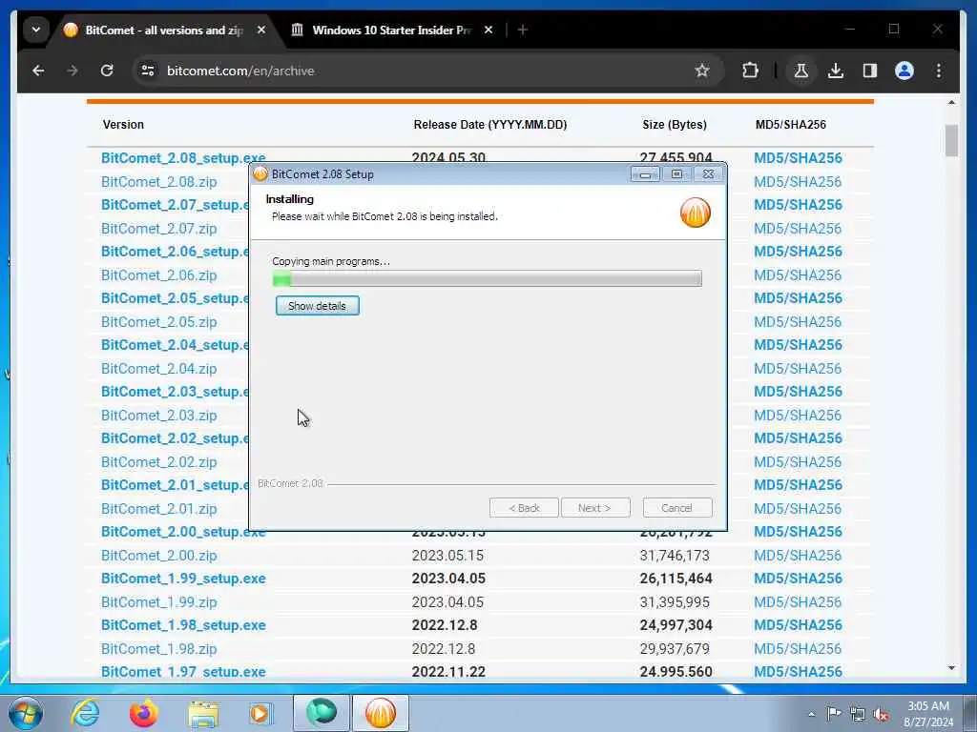Viewport: 977px width, 732px height.
Task: Close the Windows 10 Starter Insider tab
Action: click(x=488, y=30)
